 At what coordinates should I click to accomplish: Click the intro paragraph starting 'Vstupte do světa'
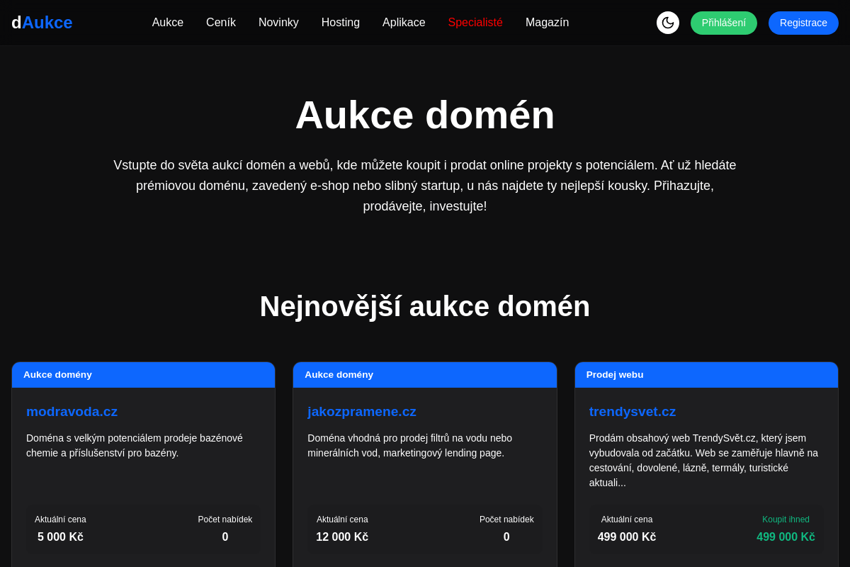point(425,186)
